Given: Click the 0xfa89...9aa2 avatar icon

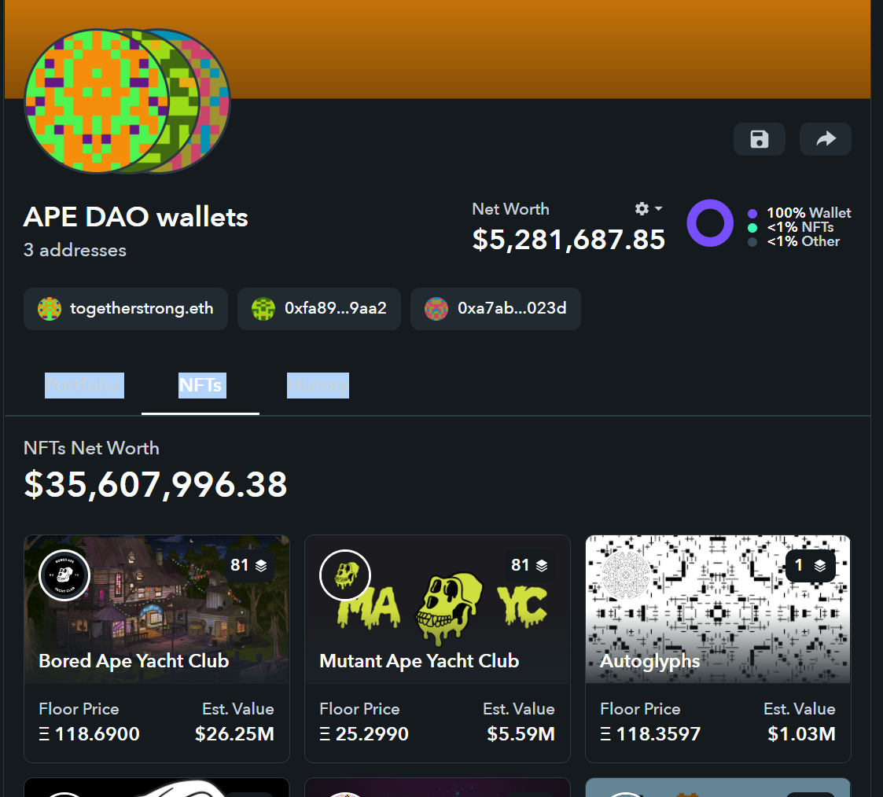Looking at the screenshot, I should [263, 309].
